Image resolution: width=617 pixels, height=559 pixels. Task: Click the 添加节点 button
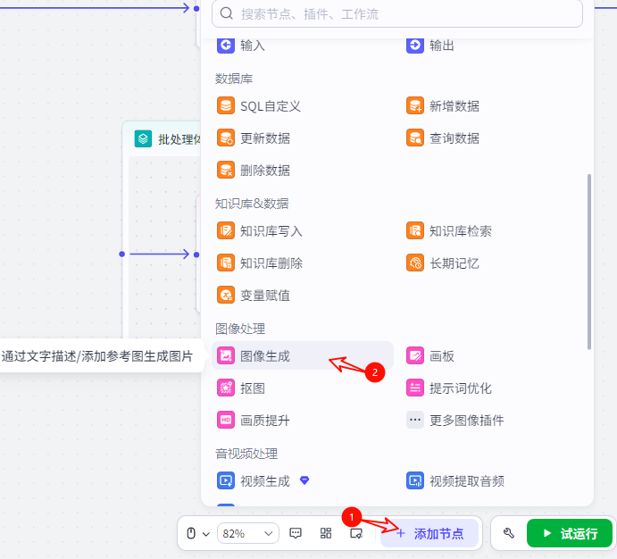(429, 533)
